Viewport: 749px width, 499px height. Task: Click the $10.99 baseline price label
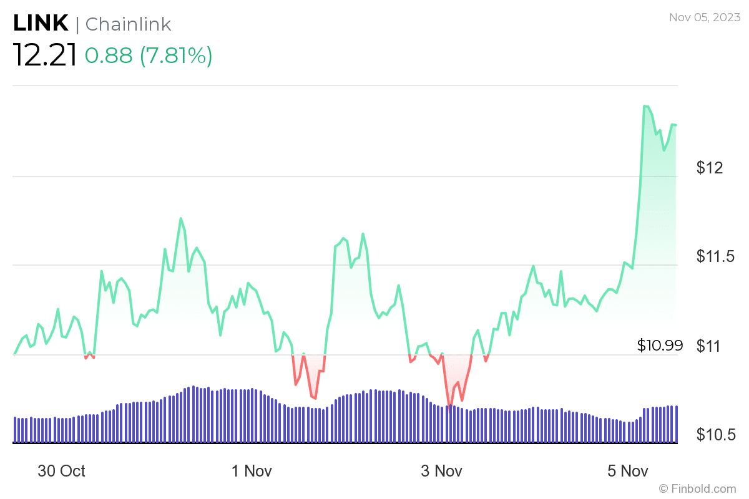660,346
